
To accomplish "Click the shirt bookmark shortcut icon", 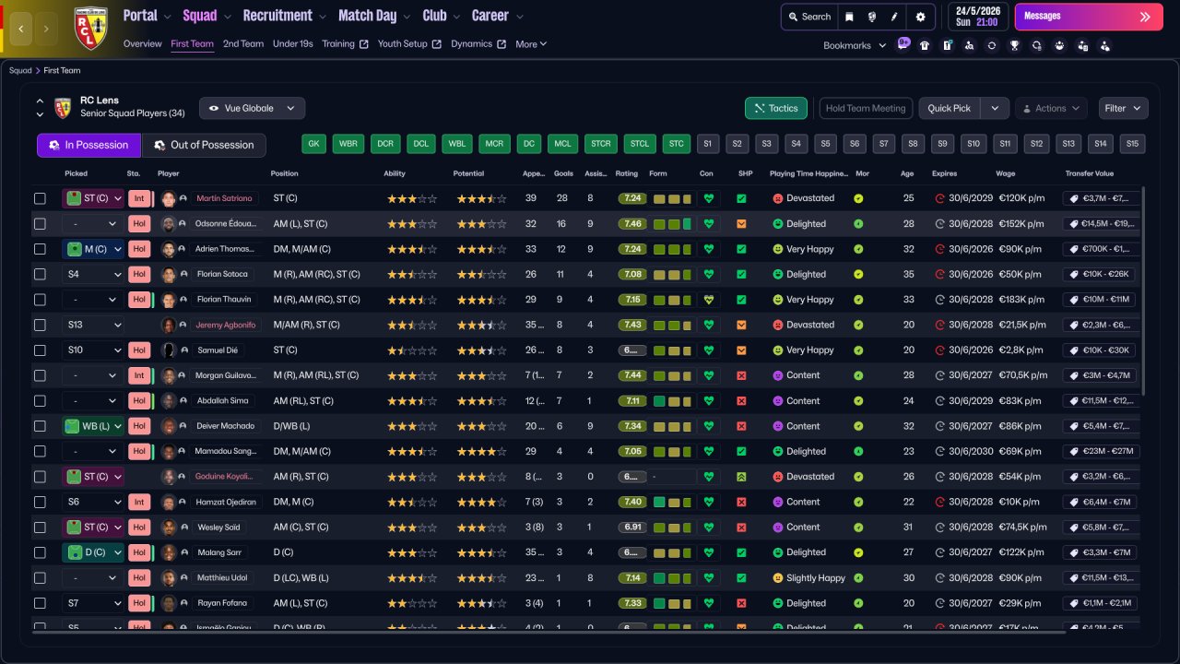I will [x=925, y=45].
